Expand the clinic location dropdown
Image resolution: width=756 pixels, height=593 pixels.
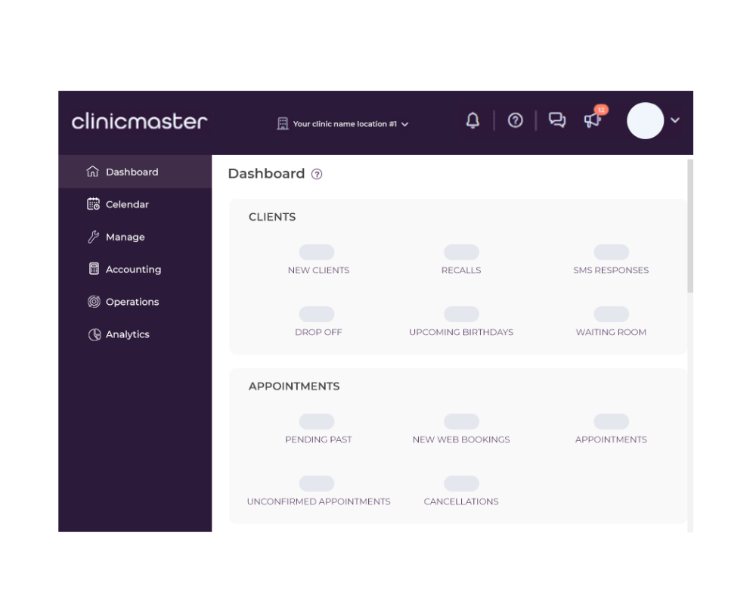pos(405,124)
